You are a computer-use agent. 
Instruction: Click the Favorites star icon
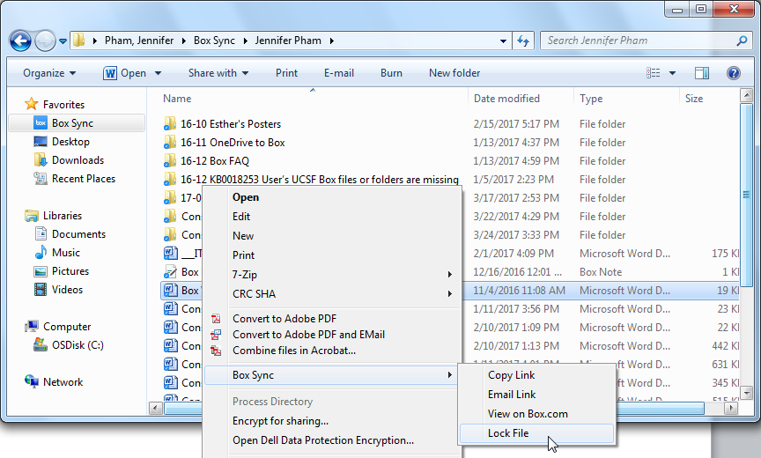point(31,104)
